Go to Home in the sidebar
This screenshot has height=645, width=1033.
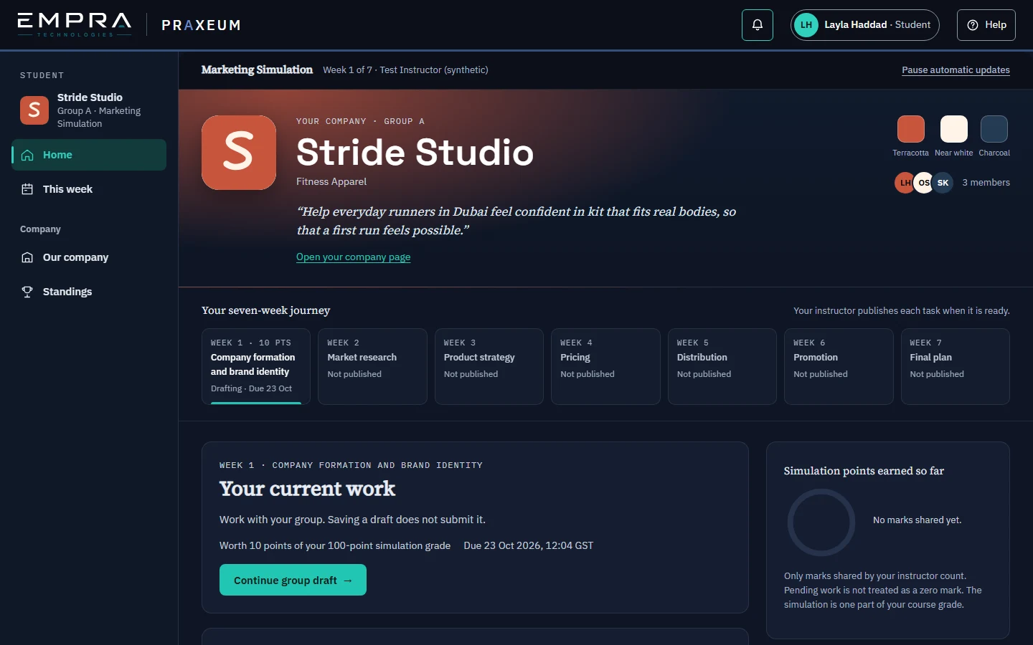[x=89, y=155]
